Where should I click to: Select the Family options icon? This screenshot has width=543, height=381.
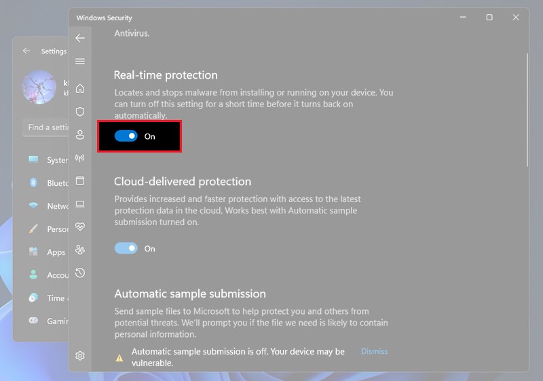80,250
